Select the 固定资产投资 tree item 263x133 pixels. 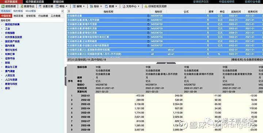tap(12, 41)
